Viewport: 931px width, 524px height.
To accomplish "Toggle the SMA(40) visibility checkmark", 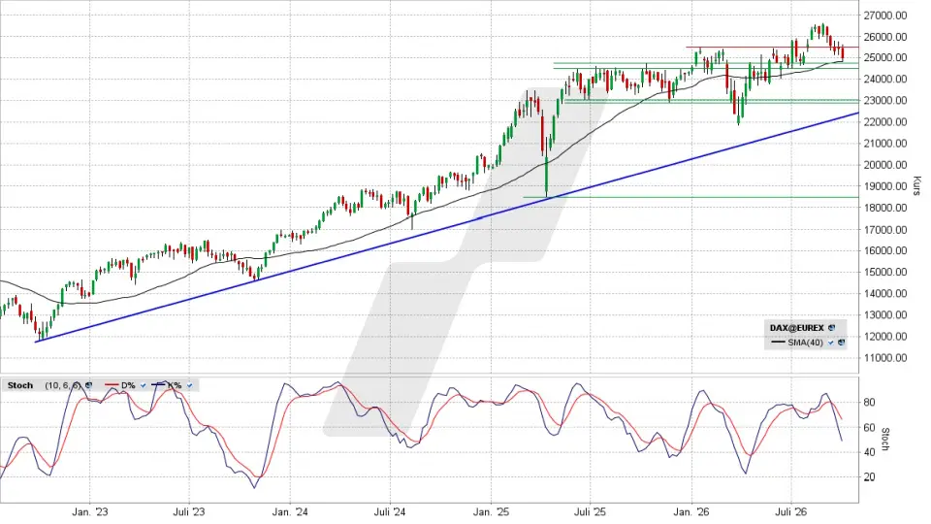I will 831,343.
